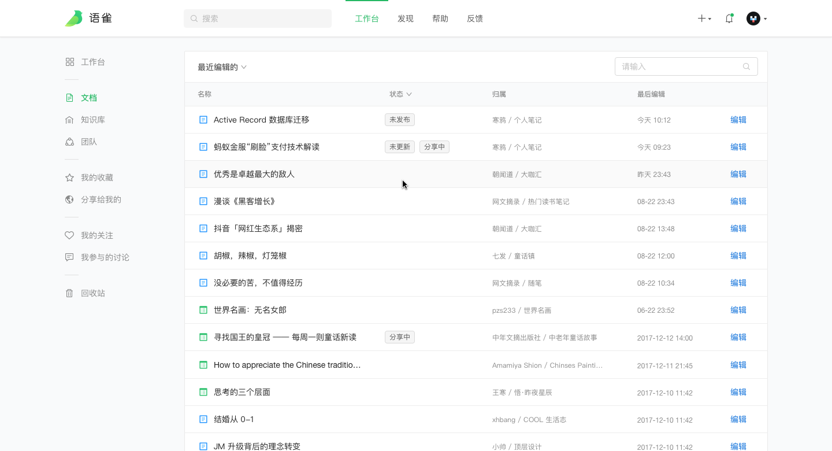The image size is (832, 451).
Task: Click the 我的关注 heart icon
Action: (69, 235)
